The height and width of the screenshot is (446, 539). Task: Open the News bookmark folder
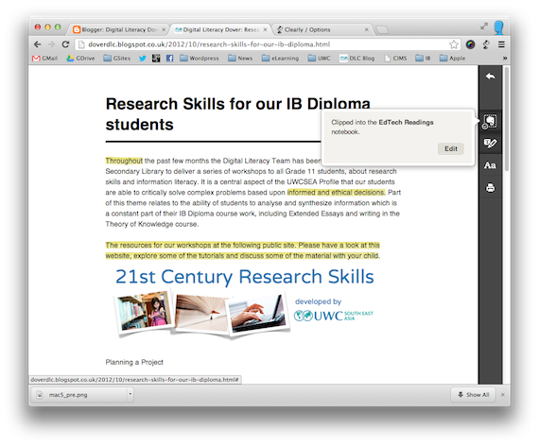tap(240, 59)
